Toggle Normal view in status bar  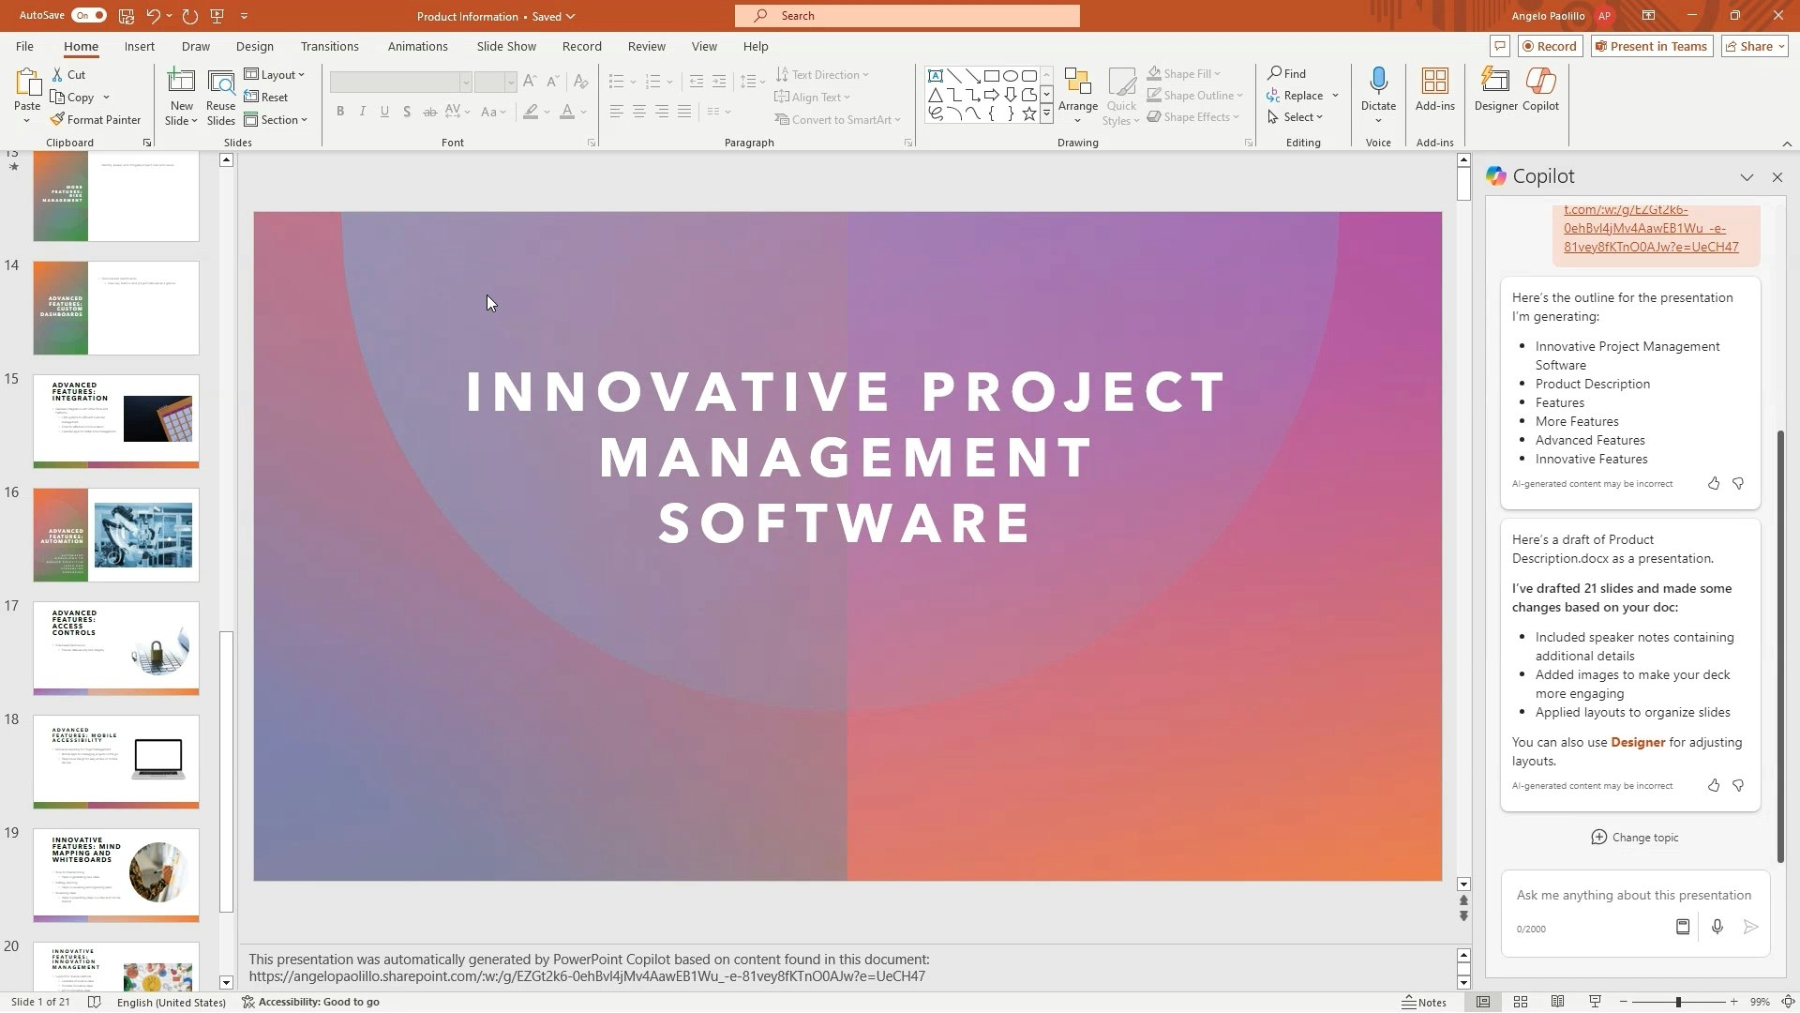[x=1483, y=1002]
